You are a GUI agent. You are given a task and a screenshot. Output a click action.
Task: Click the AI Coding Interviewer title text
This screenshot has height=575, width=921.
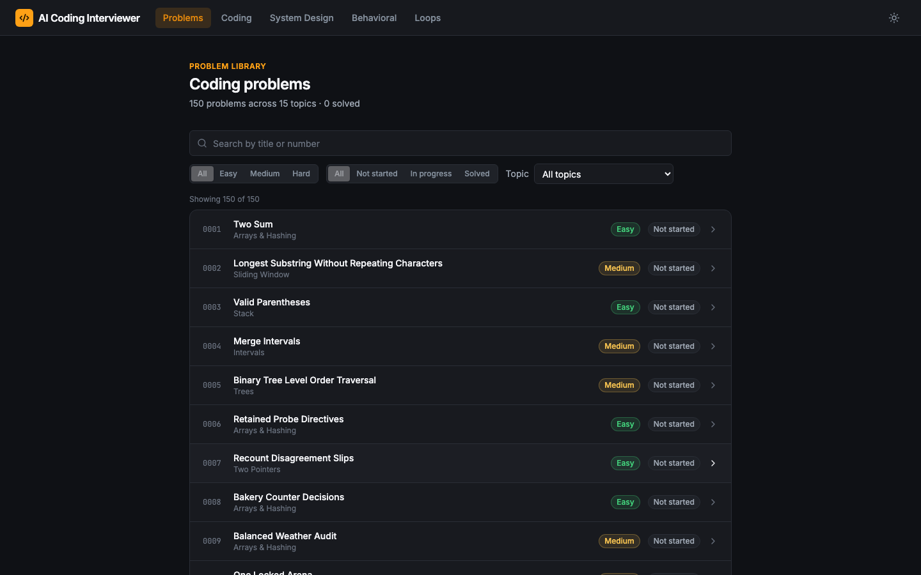pos(89,18)
